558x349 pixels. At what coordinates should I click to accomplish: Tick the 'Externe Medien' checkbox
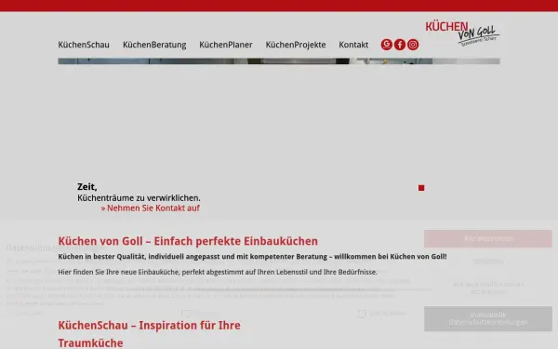pyautogui.click(x=362, y=314)
